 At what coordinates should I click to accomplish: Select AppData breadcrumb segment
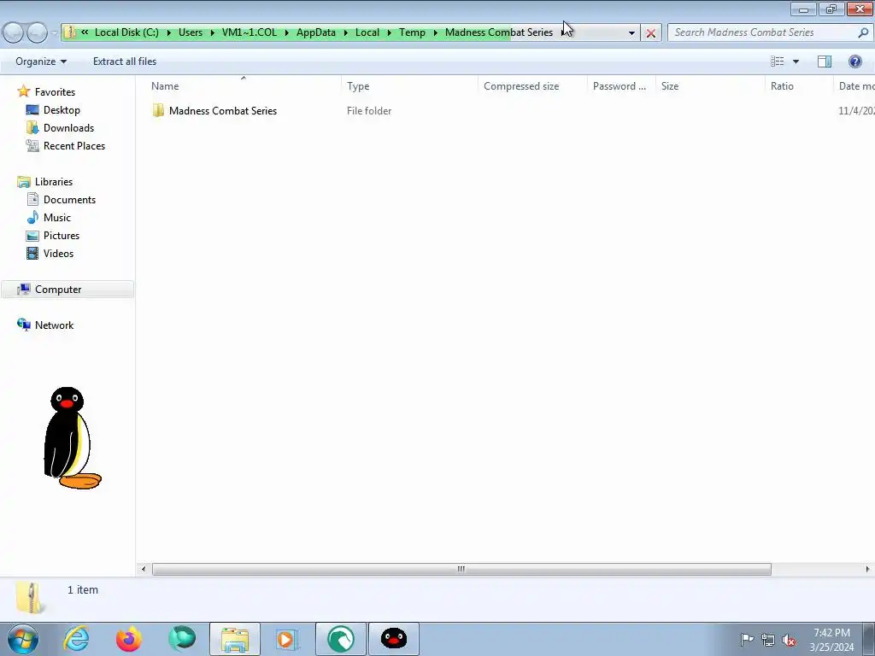point(316,32)
